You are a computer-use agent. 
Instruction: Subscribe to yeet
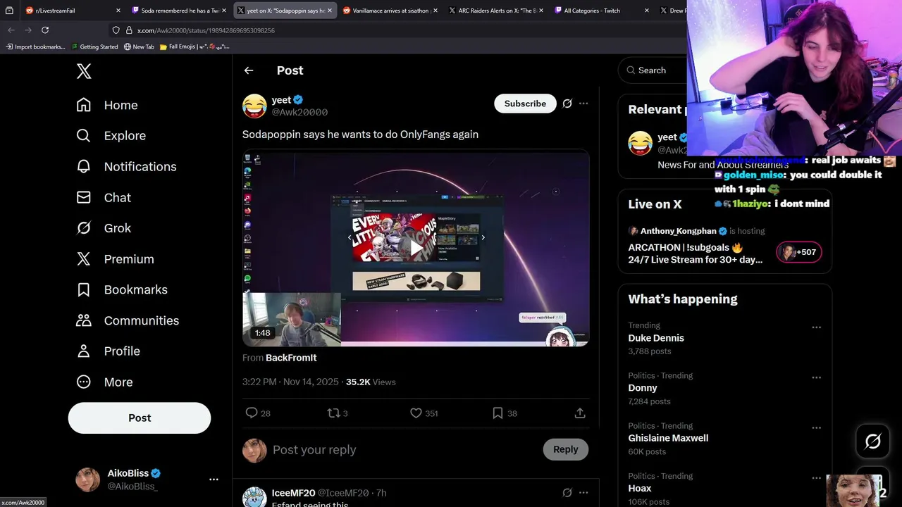click(x=525, y=104)
